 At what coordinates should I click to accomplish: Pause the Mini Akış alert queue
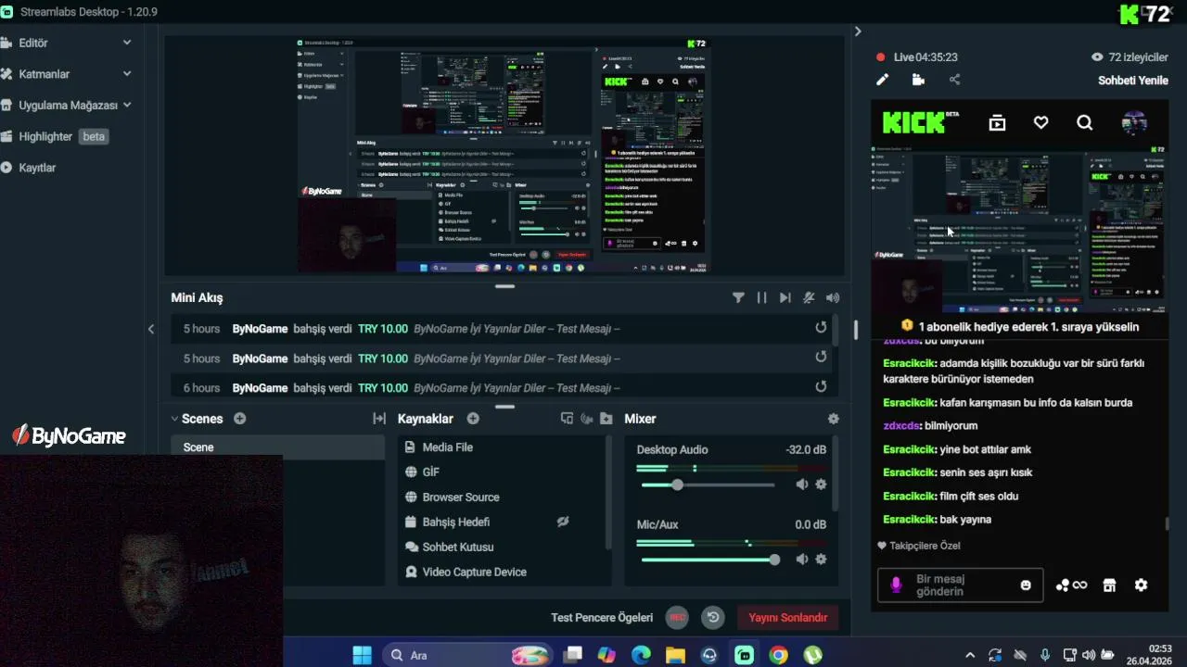(x=761, y=297)
